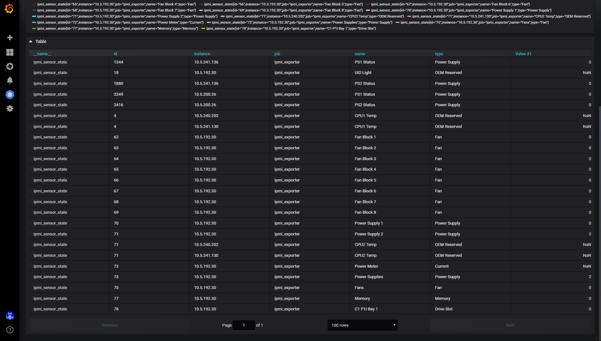This screenshot has height=341, width=601.
Task: Expand the C1 P1I Bay 1 legend entry
Action: tap(290, 28)
